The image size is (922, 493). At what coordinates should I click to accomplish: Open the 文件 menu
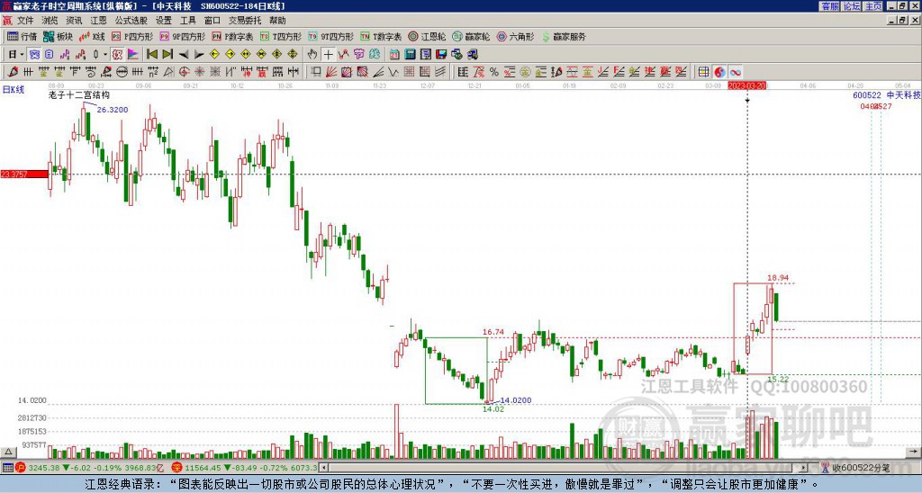point(24,21)
